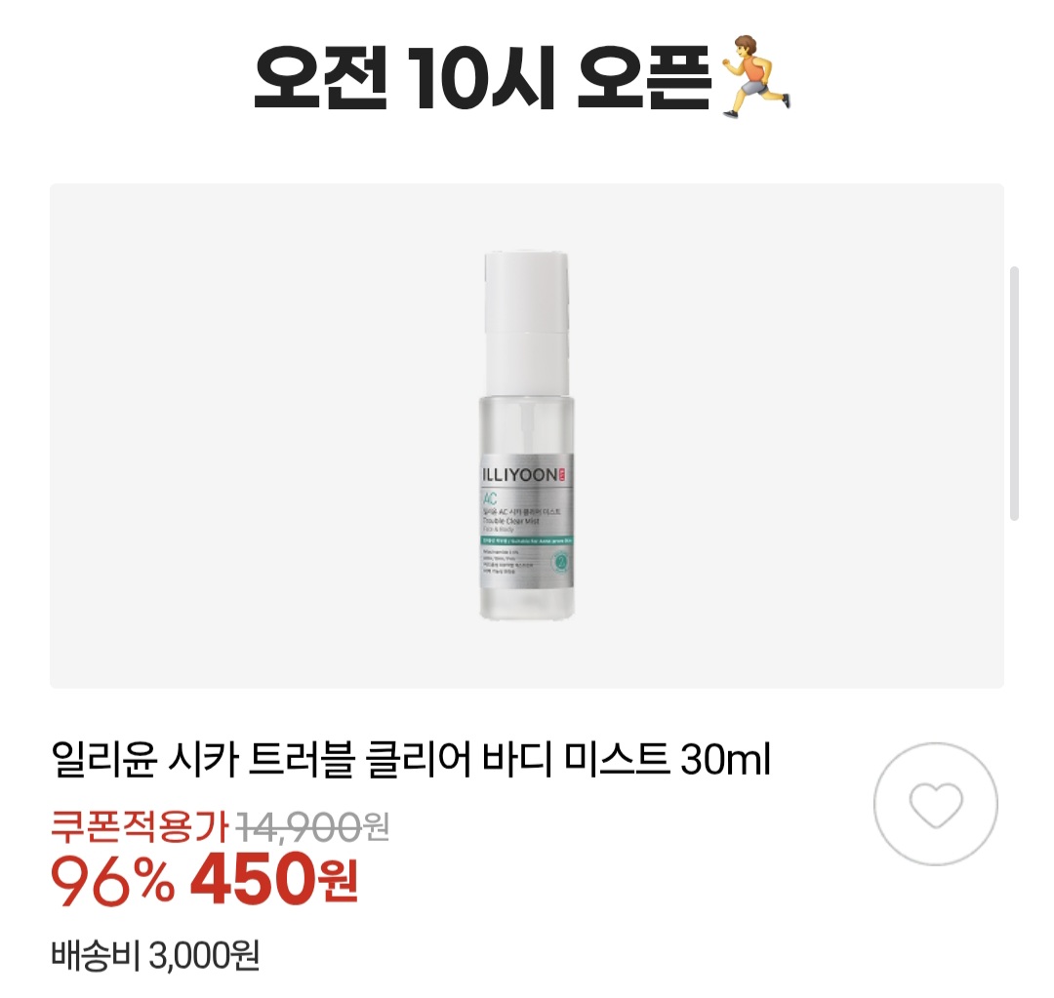Image resolution: width=1054 pixels, height=998 pixels.
Task: Click the ILLIYOON logo on the bottle
Action: click(x=520, y=475)
